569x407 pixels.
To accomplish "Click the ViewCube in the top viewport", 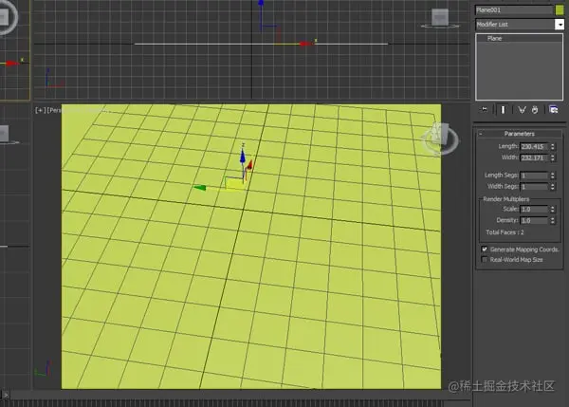I will point(440,19).
